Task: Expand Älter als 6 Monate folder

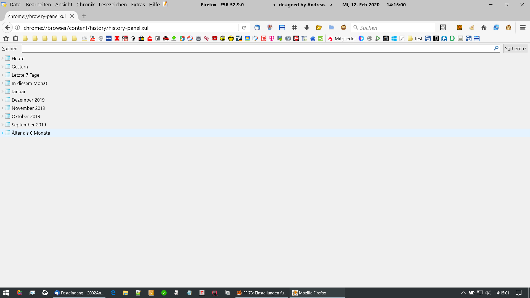Action: click(x=2, y=133)
